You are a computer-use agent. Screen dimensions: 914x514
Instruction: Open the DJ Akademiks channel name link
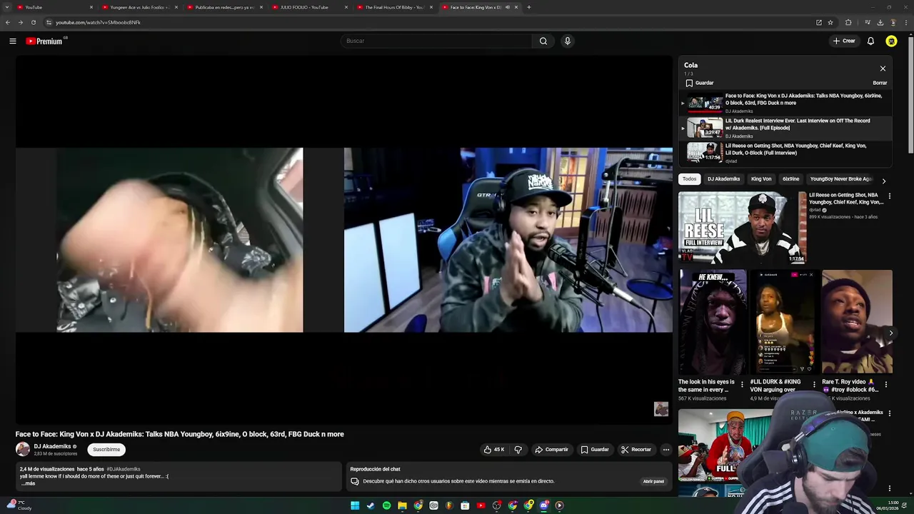coord(53,446)
